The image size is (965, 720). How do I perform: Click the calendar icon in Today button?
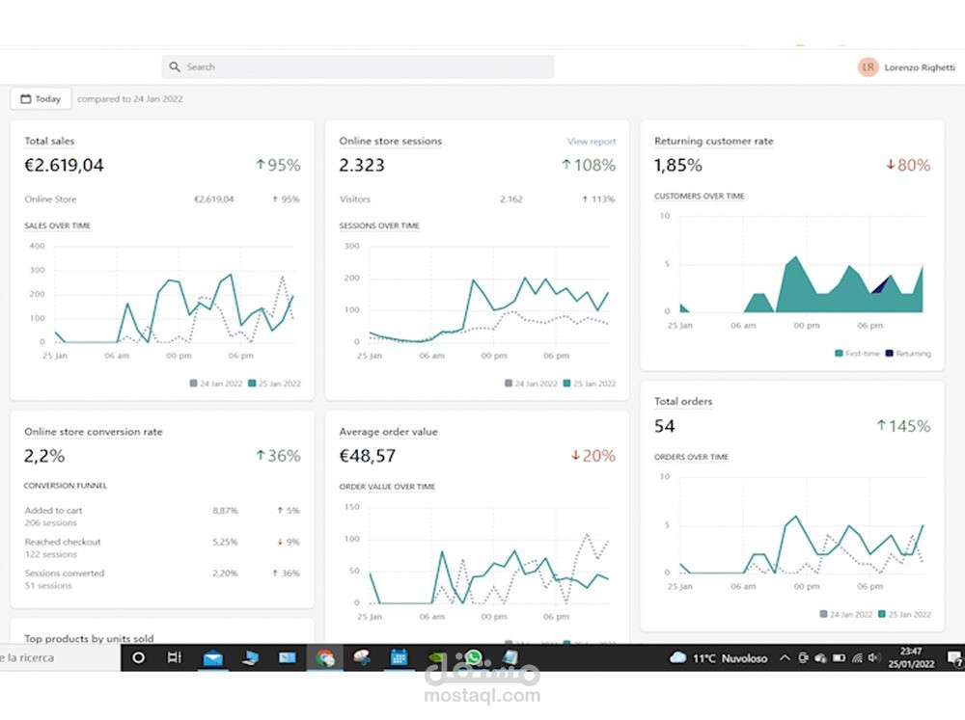(x=26, y=98)
